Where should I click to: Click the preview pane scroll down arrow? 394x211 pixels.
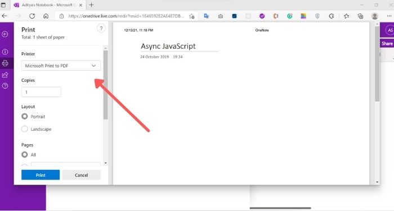tap(377, 182)
